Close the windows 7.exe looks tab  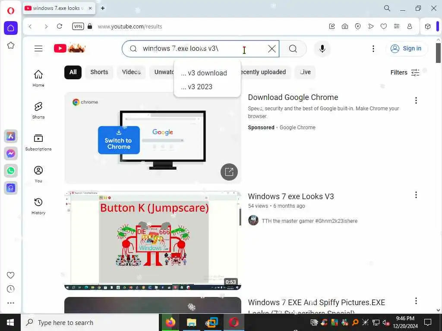click(x=90, y=8)
